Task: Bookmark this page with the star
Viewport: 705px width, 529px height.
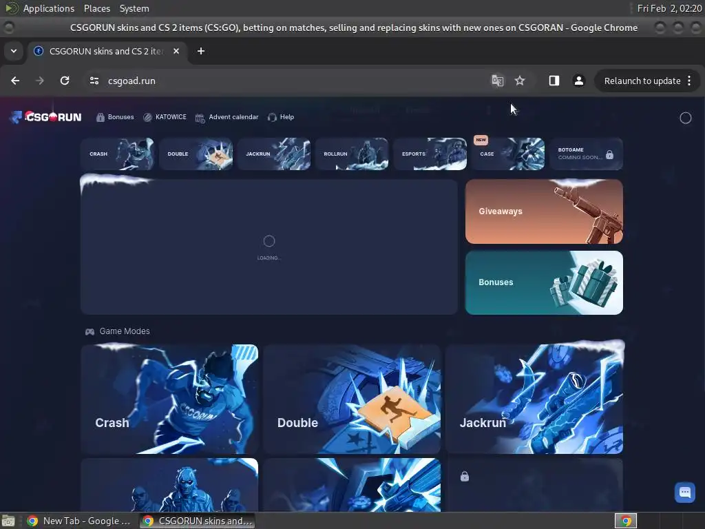Action: point(520,81)
